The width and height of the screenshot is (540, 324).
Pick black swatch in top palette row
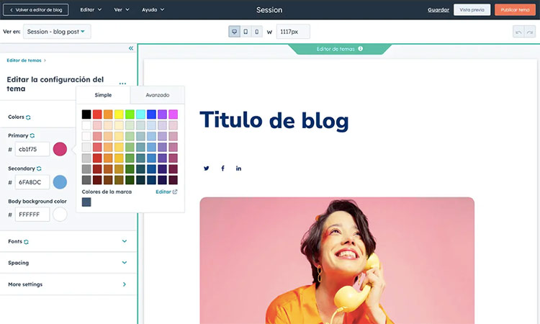pos(86,114)
